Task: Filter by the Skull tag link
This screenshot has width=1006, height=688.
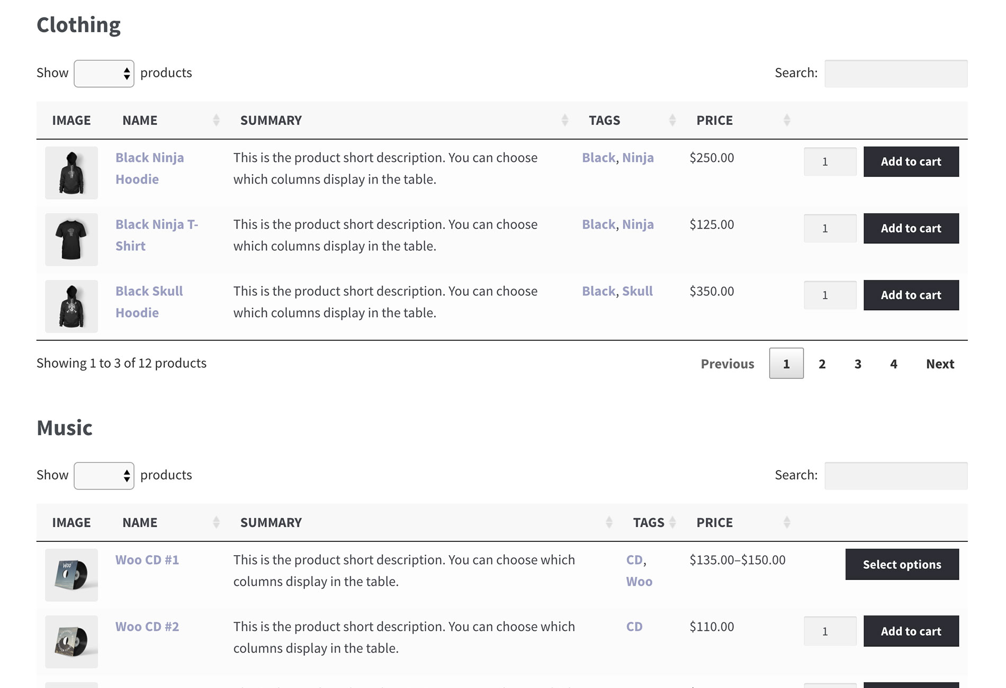Action: pos(637,291)
